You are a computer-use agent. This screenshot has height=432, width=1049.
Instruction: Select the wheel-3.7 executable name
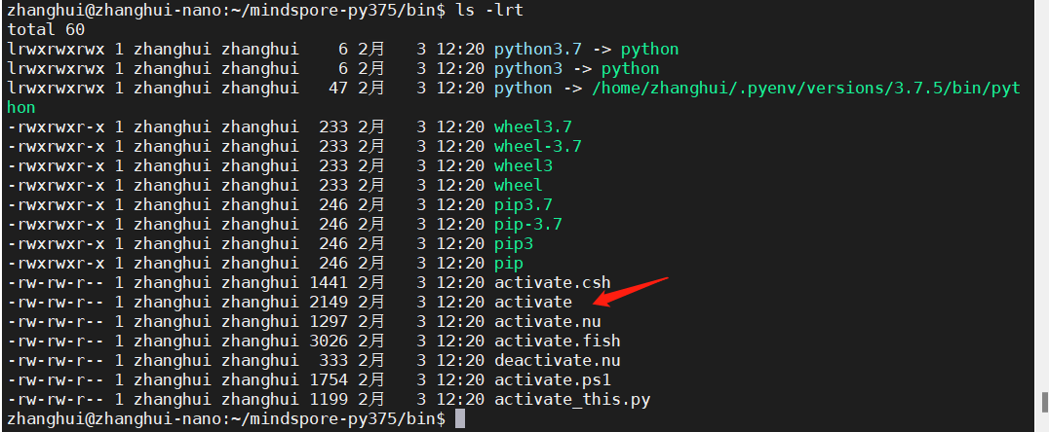pyautogui.click(x=537, y=146)
